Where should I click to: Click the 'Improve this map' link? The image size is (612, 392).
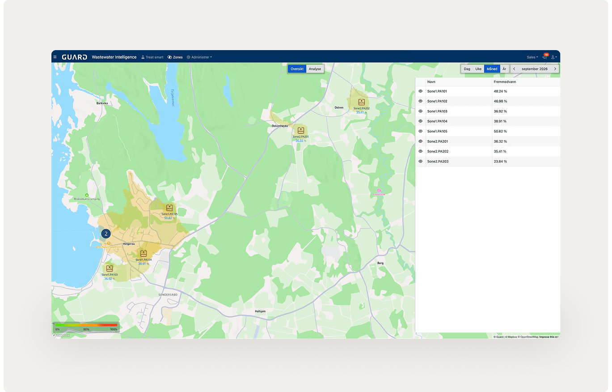click(549, 337)
